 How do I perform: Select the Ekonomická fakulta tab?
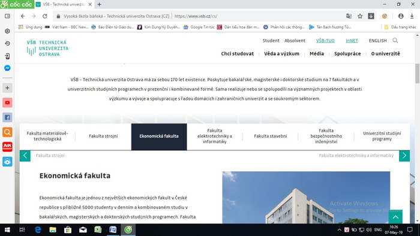(x=159, y=137)
